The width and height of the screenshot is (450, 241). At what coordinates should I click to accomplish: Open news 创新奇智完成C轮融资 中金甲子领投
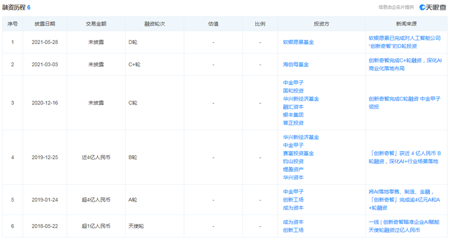point(404,103)
